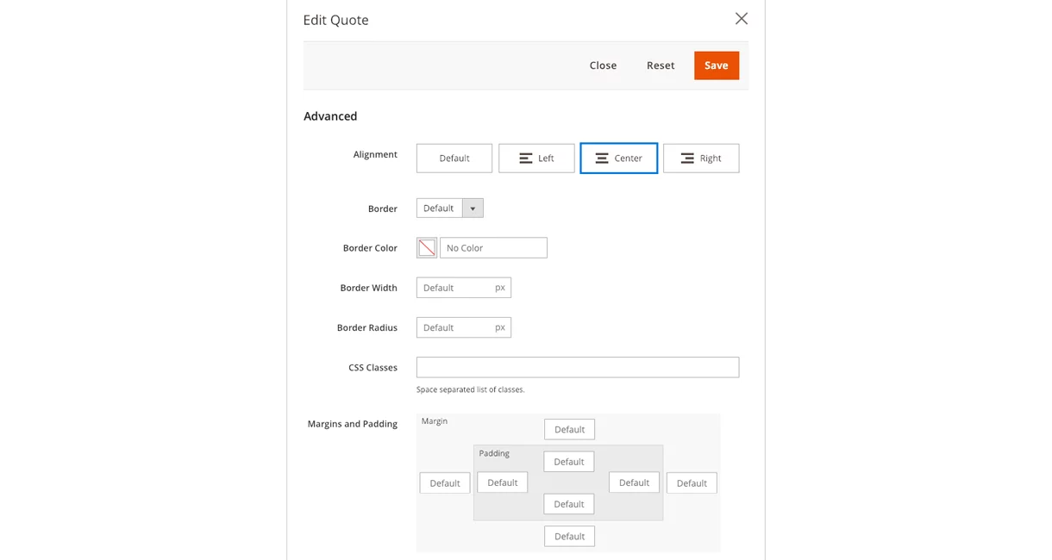Image resolution: width=1052 pixels, height=560 pixels.
Task: Click the "Alignment" label
Action: (375, 155)
